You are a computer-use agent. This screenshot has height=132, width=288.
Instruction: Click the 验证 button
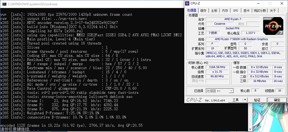click(257, 100)
